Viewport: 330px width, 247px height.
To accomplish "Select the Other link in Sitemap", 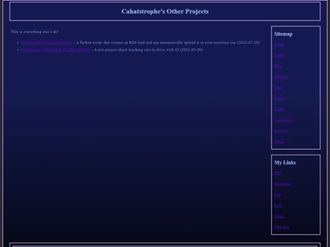I will pyautogui.click(x=279, y=98).
